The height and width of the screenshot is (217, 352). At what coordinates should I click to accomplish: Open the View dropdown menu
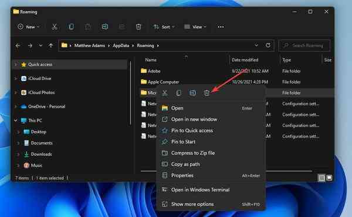[195, 27]
